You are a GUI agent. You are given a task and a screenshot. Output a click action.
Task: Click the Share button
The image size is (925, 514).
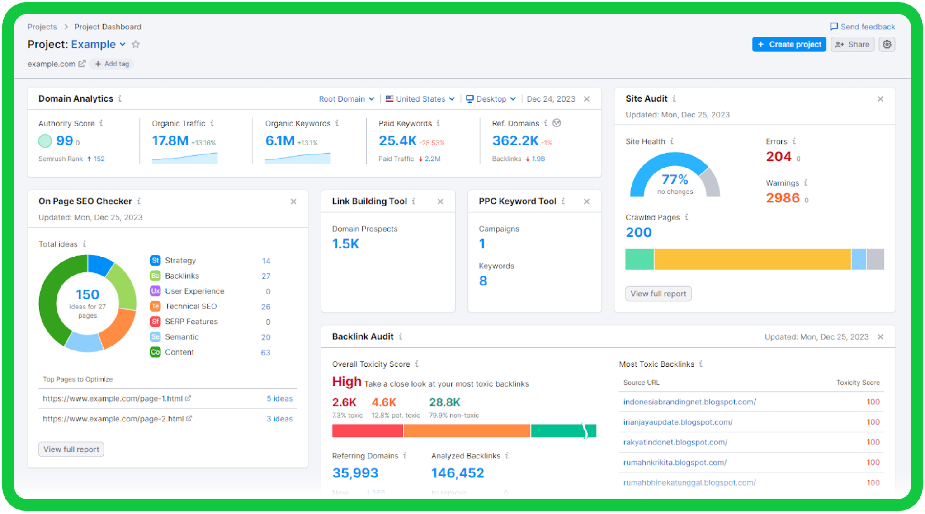(x=852, y=44)
